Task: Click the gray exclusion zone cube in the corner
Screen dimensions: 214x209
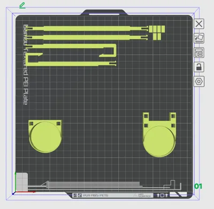Action: point(22,182)
